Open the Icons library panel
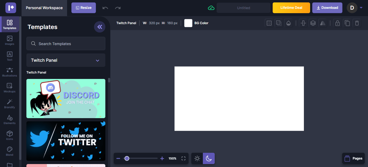This screenshot has height=167, width=368. tap(9, 135)
